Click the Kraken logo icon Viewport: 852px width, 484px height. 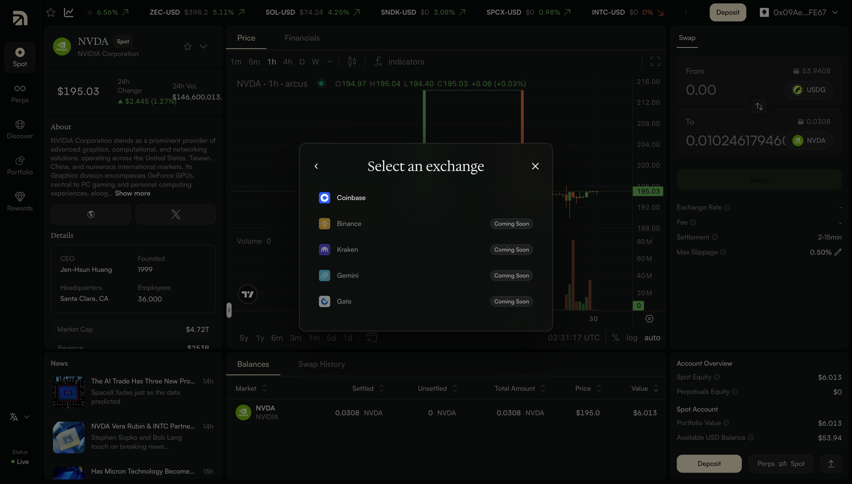click(325, 250)
